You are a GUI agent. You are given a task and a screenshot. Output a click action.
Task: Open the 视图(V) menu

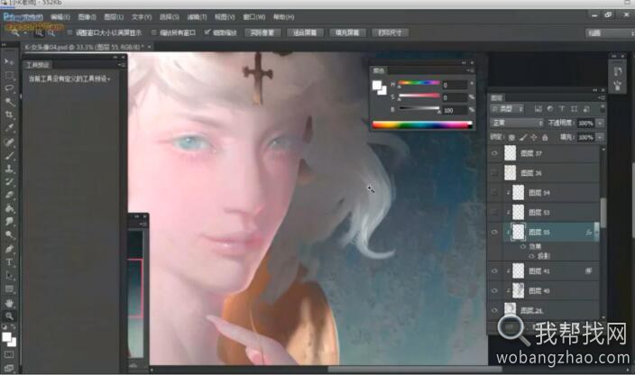click(x=225, y=17)
